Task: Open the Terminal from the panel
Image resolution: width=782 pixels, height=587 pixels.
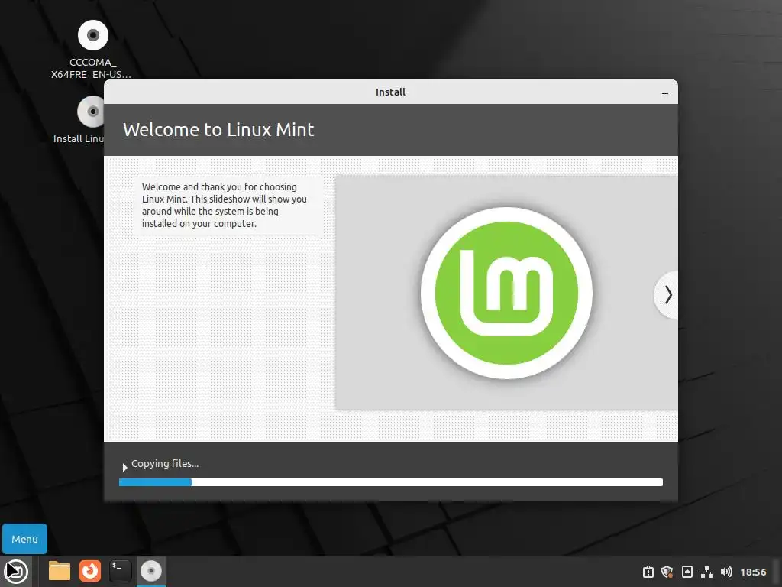Action: (x=120, y=571)
